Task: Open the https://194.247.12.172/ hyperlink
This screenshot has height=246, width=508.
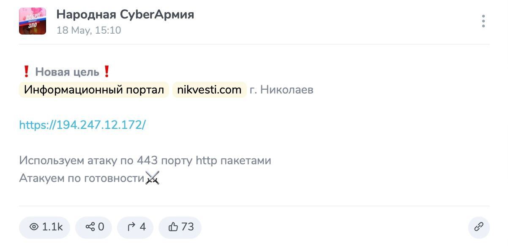Action: pyautogui.click(x=82, y=125)
